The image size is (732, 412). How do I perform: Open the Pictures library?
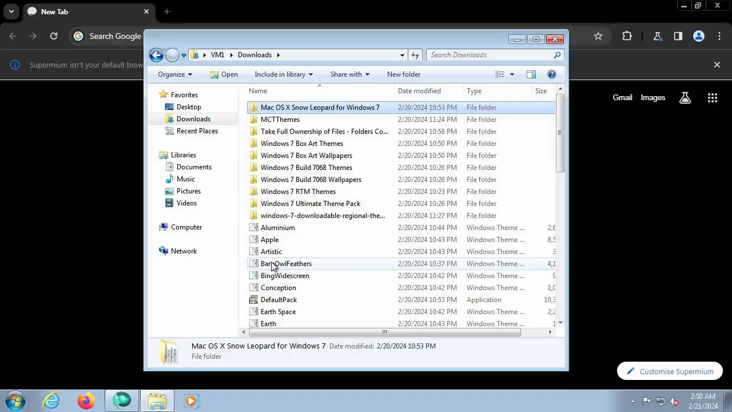[189, 191]
